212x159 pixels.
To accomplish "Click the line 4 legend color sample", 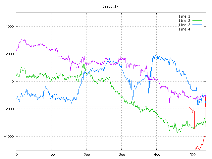I will pos(197,29).
